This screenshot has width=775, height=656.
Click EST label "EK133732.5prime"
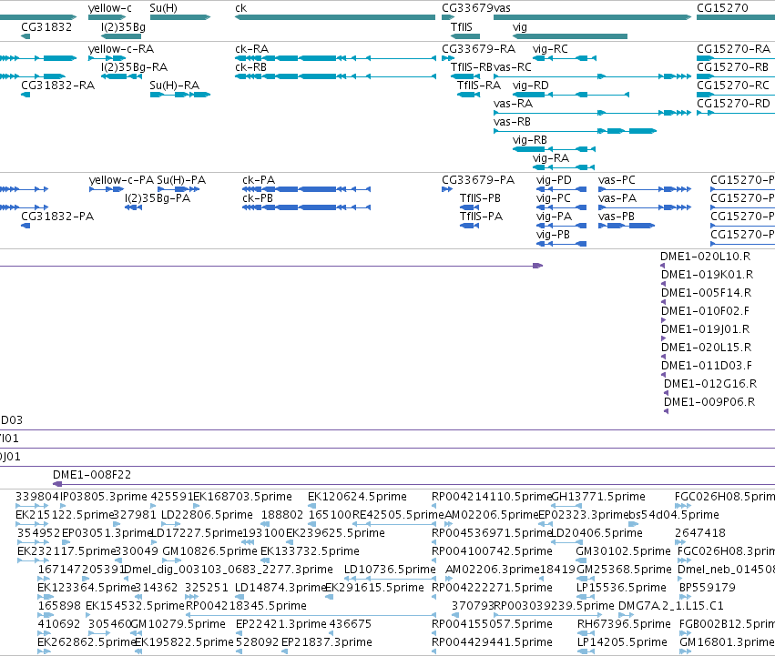[x=310, y=551]
